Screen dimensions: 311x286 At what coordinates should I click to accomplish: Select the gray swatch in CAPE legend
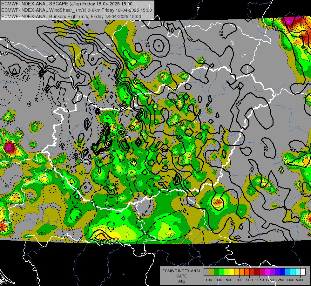click(x=206, y=272)
